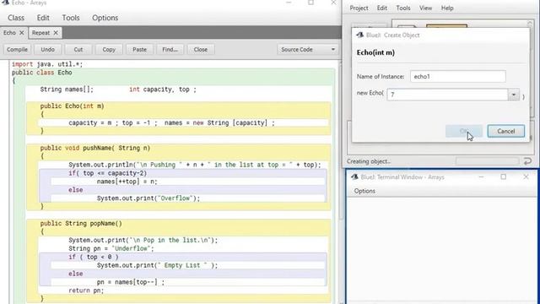Cancel the Create Object dialog
The height and width of the screenshot is (304, 540).
tap(506, 131)
